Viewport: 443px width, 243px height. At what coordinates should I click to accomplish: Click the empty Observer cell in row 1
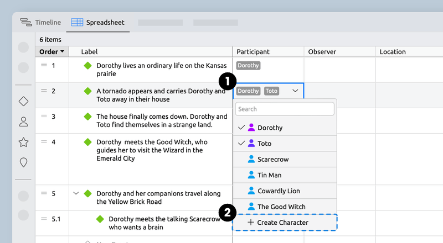click(x=339, y=70)
